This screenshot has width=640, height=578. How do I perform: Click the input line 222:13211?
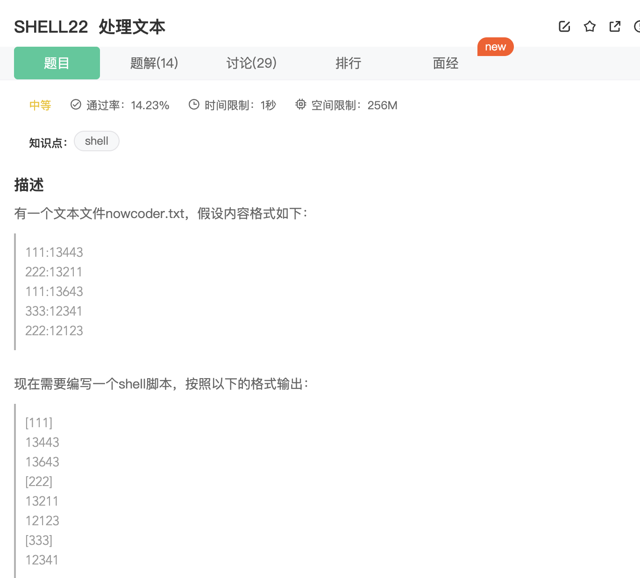click(54, 272)
